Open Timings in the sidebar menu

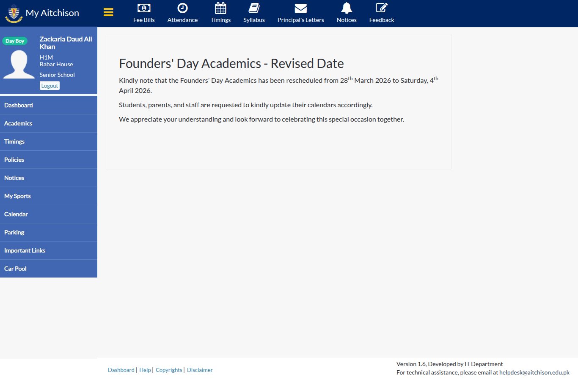click(x=49, y=141)
